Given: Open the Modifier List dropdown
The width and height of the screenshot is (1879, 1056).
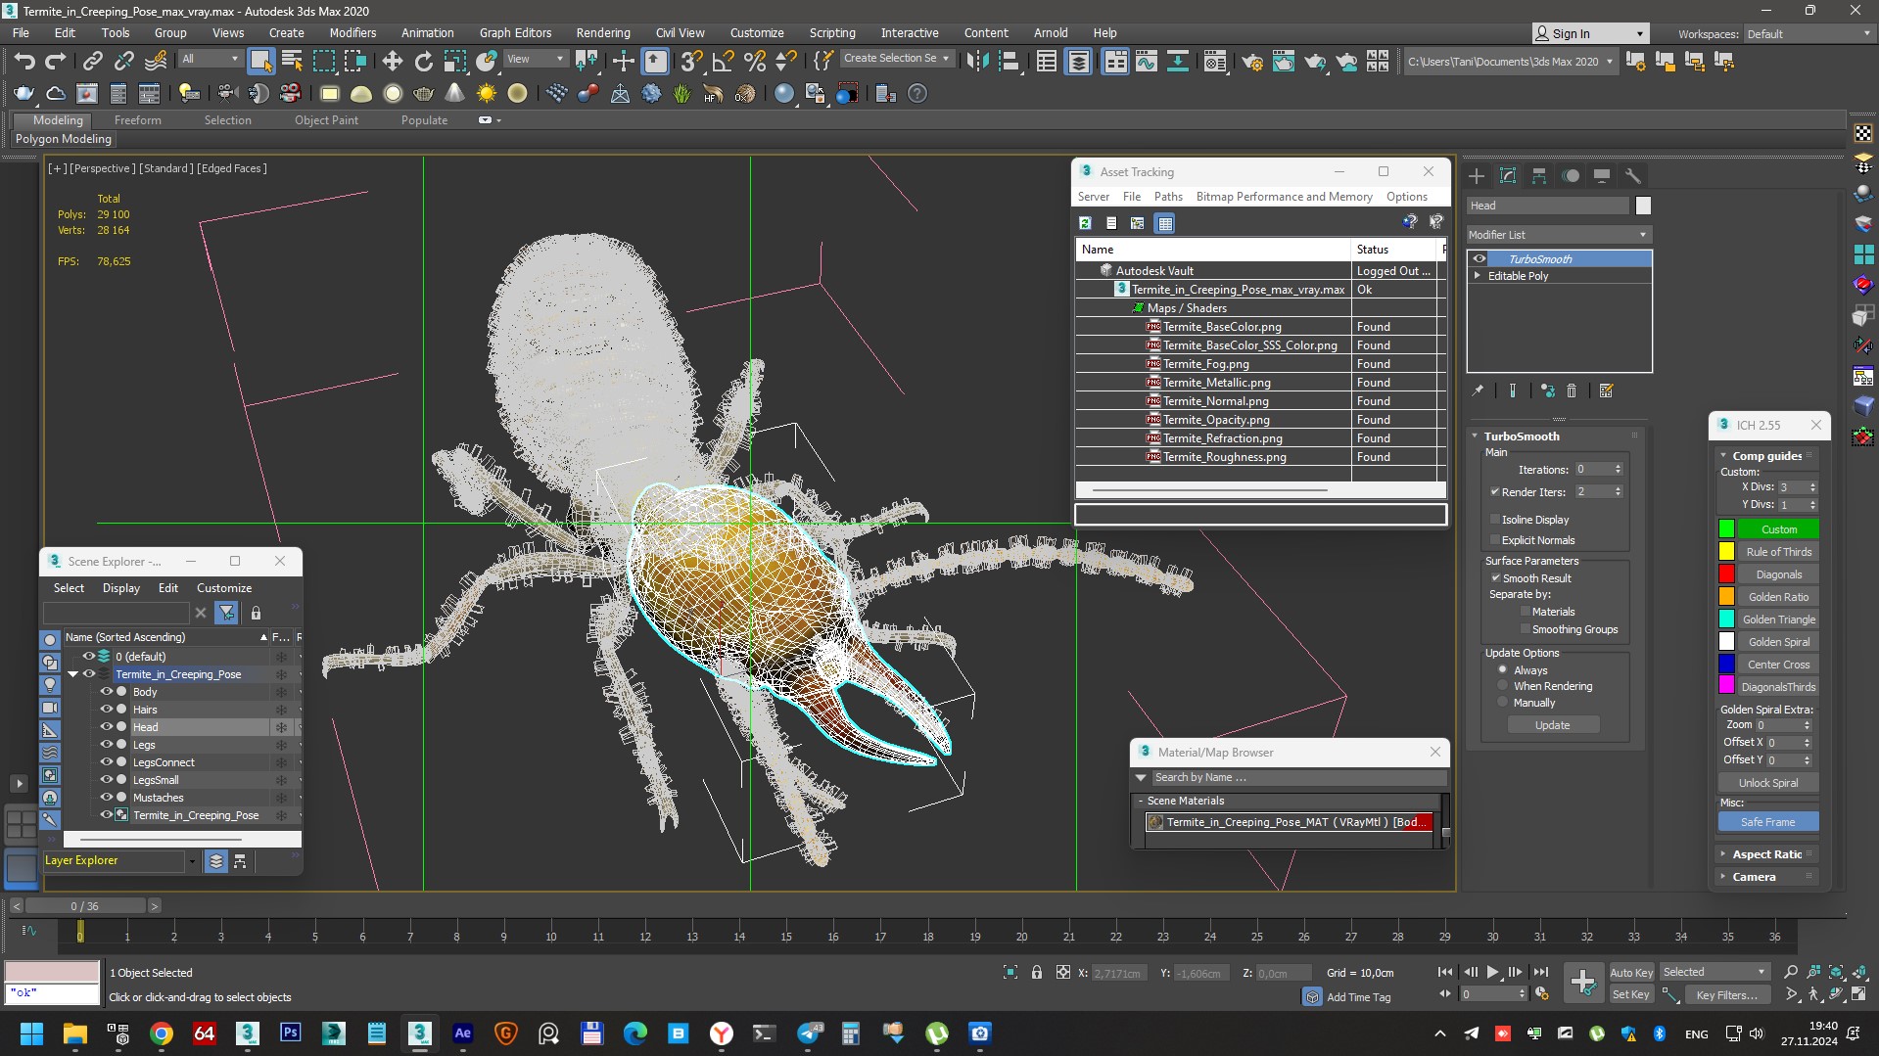Looking at the screenshot, I should coord(1559,235).
